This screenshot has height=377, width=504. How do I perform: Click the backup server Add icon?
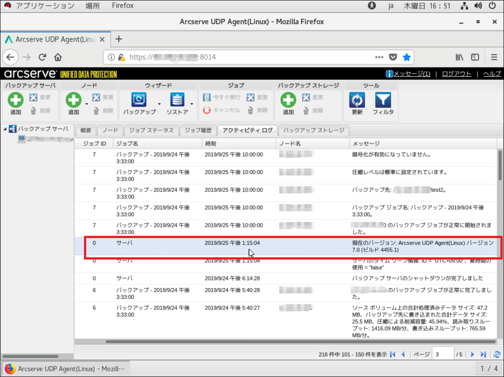pos(16,100)
